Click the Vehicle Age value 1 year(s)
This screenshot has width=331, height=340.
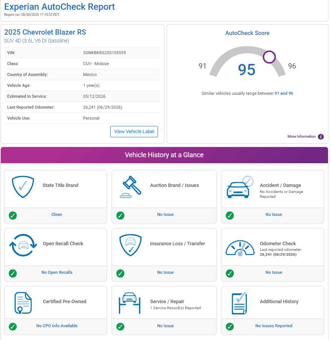click(x=91, y=85)
